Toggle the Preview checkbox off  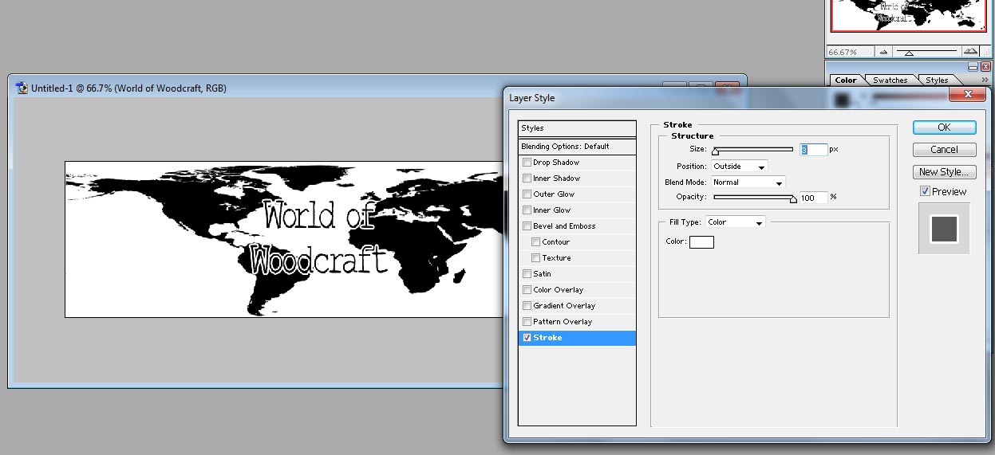tap(925, 191)
